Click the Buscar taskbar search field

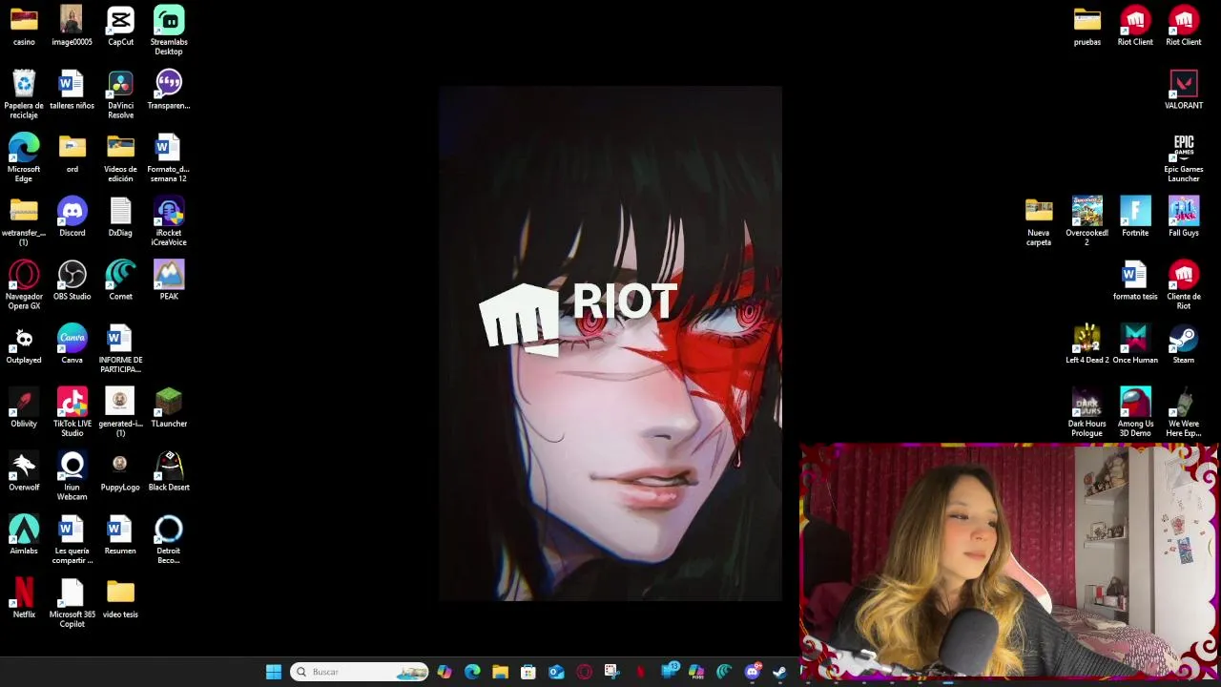(x=359, y=672)
